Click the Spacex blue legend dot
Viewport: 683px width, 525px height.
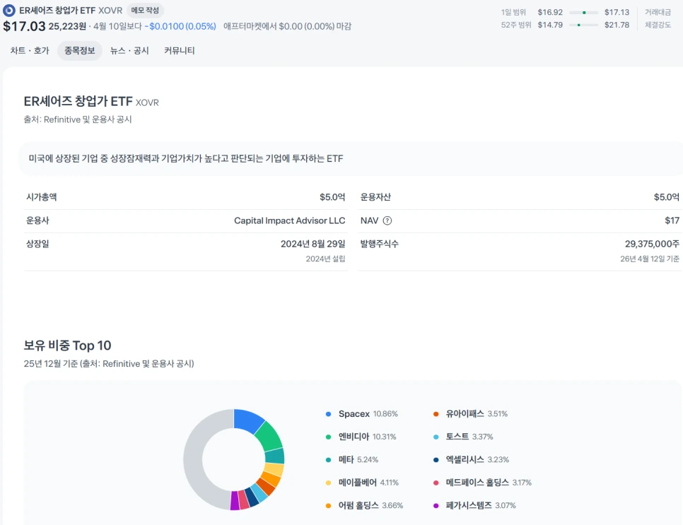[x=329, y=414]
